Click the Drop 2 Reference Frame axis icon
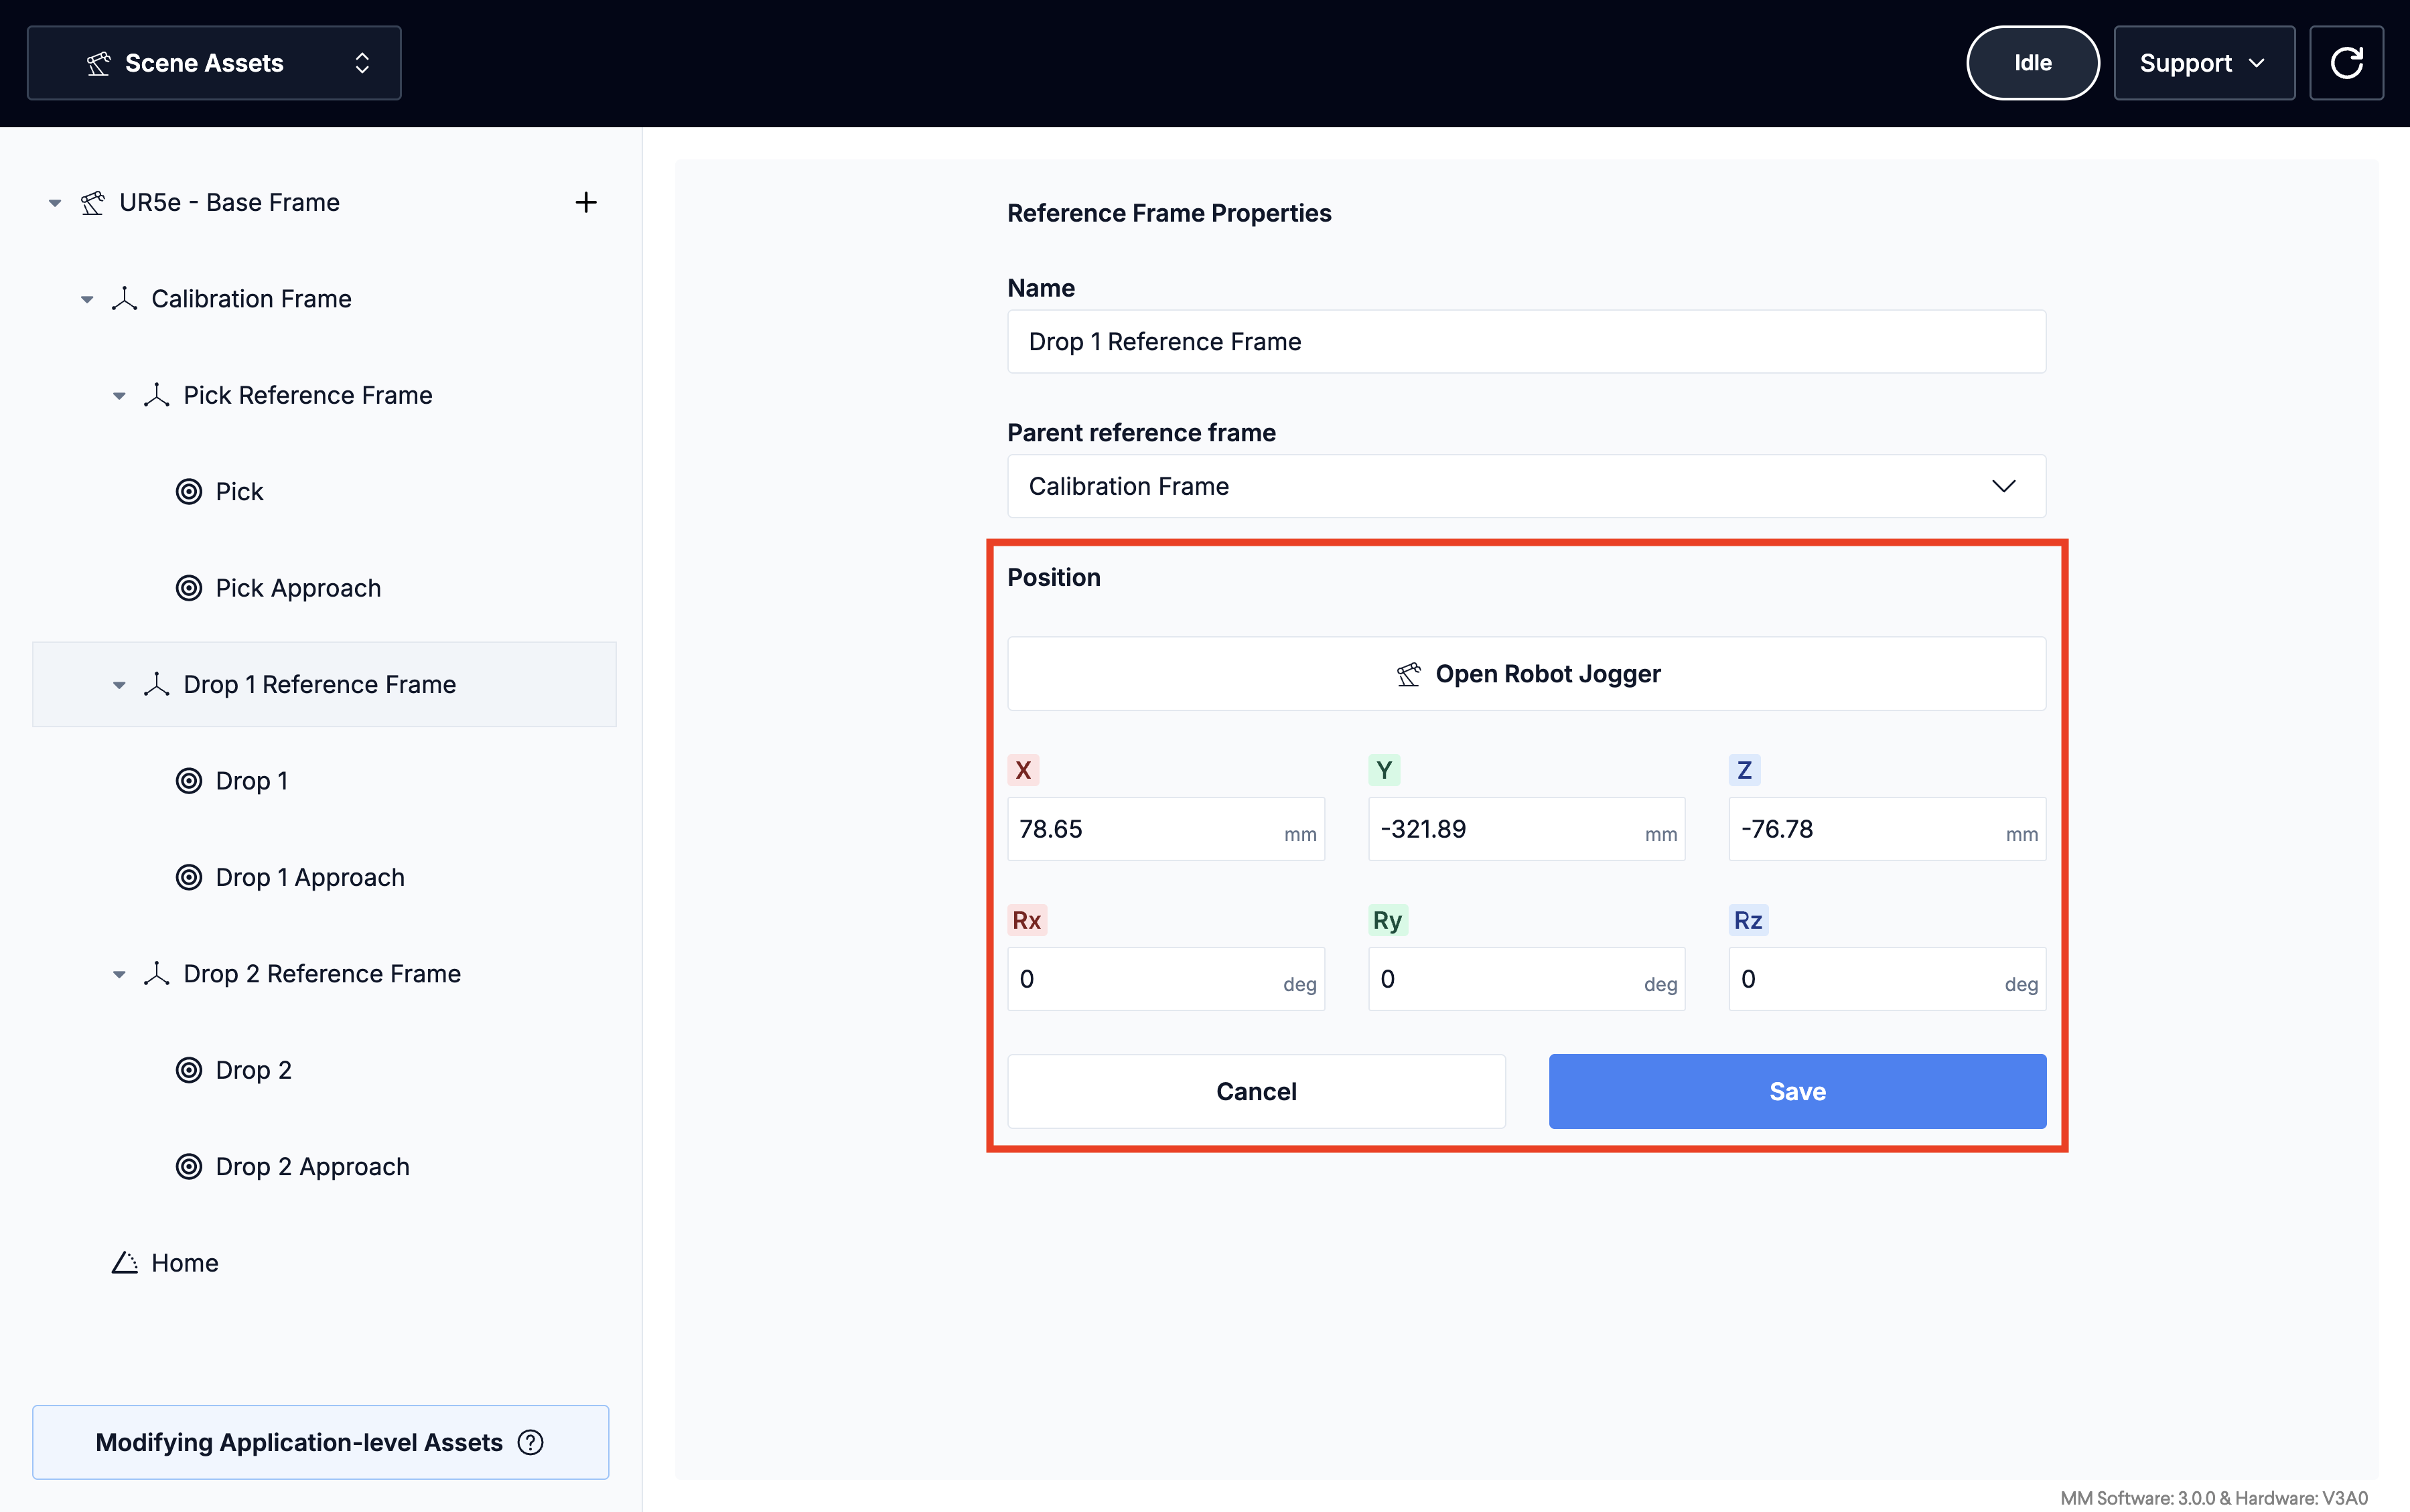The image size is (2410, 1512). click(156, 974)
